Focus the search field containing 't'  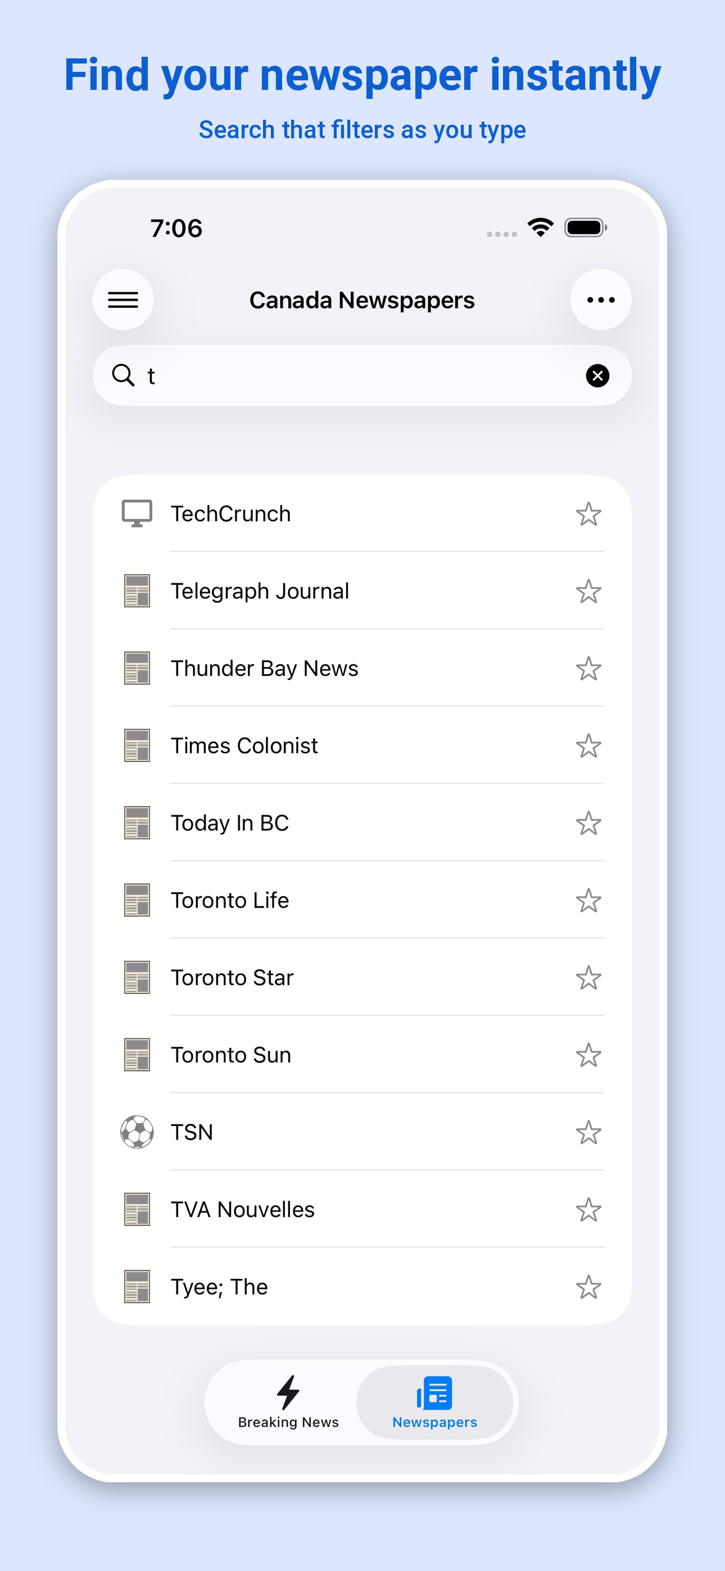pyautogui.click(x=362, y=376)
